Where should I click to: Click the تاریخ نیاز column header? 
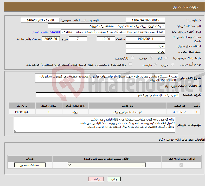pos(22,106)
